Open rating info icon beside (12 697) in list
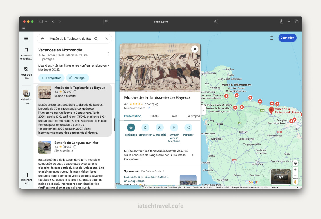 75,92
